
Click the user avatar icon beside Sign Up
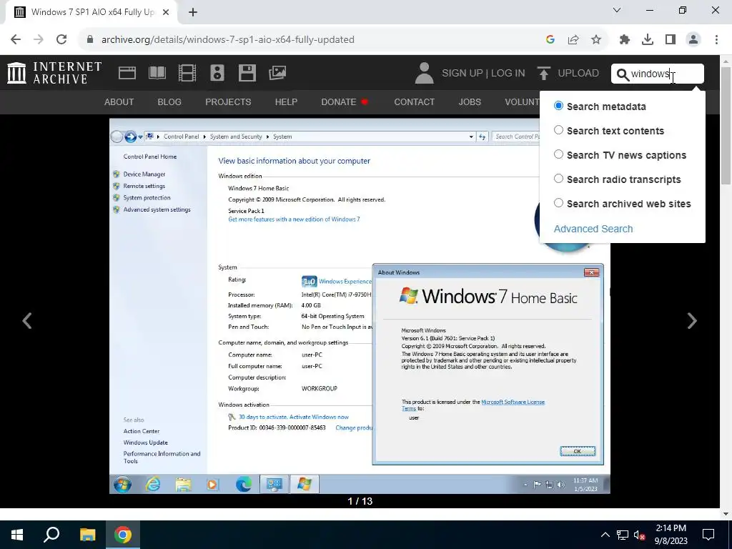(424, 74)
